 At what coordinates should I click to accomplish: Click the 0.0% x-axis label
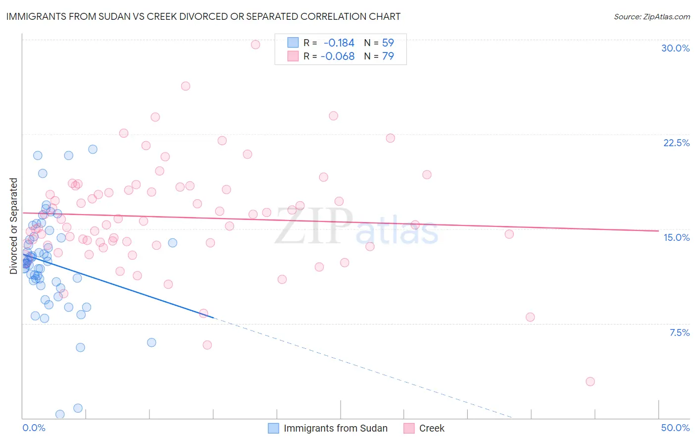coord(34,428)
